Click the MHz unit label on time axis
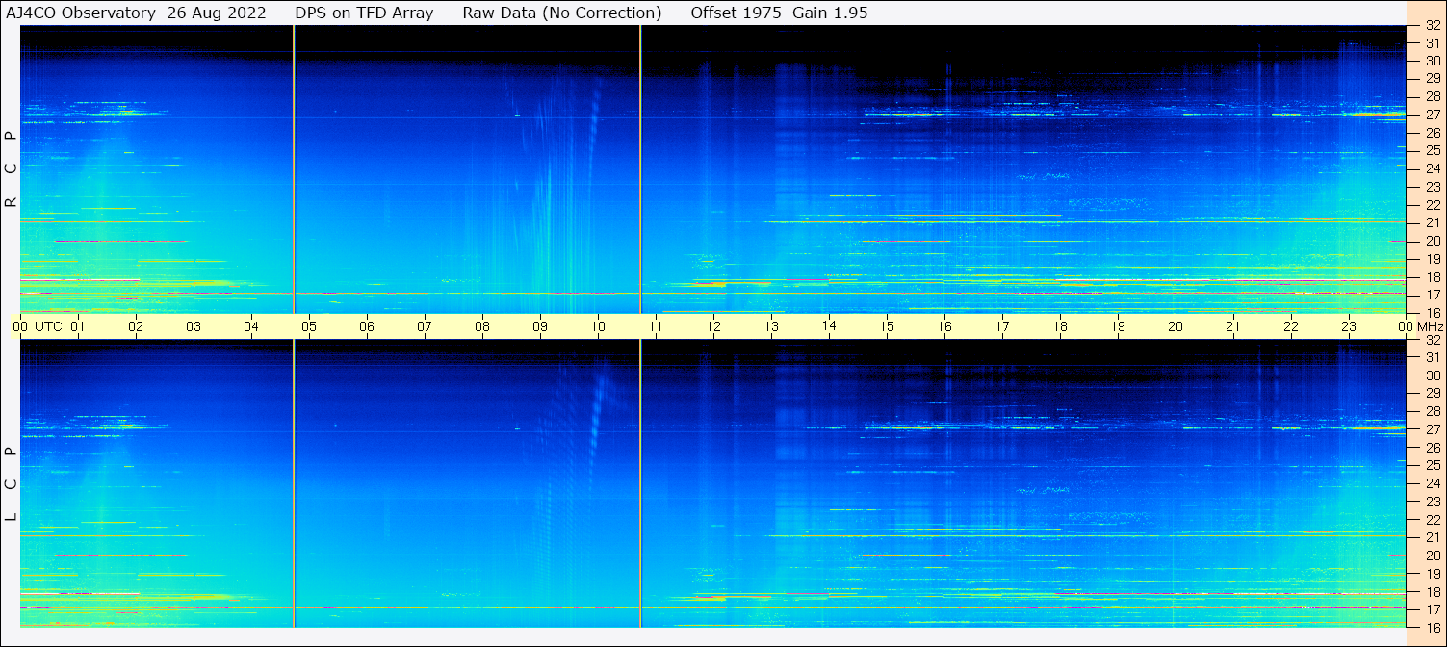This screenshot has height=647, width=1447. tap(1429, 326)
